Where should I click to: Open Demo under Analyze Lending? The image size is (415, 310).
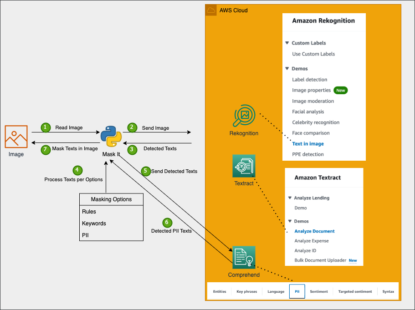pyautogui.click(x=301, y=208)
